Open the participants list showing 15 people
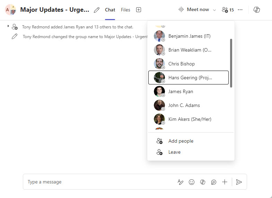Screen dimensions: 272x198 pos(228,10)
